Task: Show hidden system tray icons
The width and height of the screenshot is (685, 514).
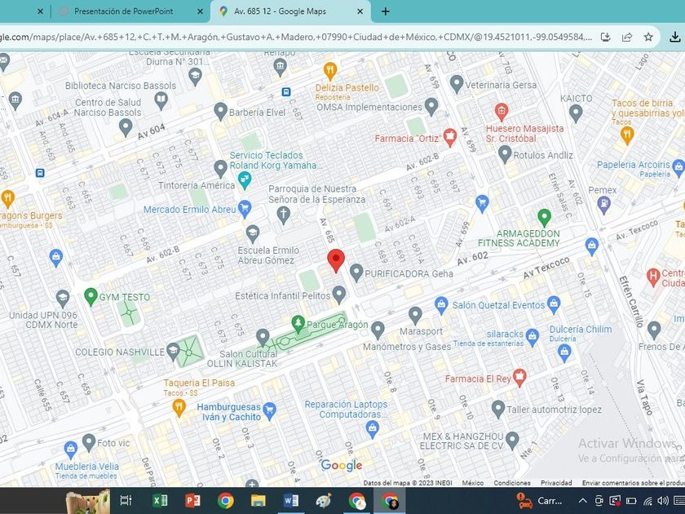Action: pos(583,501)
